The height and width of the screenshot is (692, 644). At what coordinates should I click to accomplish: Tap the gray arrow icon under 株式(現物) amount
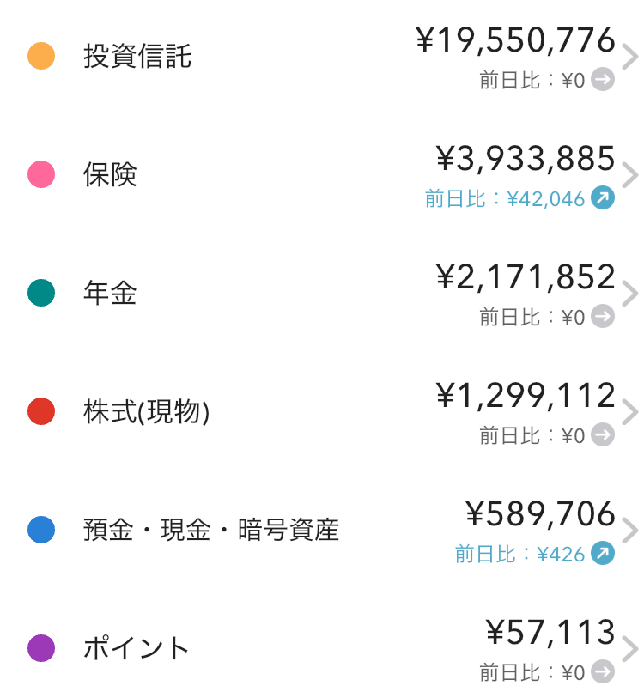[604, 435]
